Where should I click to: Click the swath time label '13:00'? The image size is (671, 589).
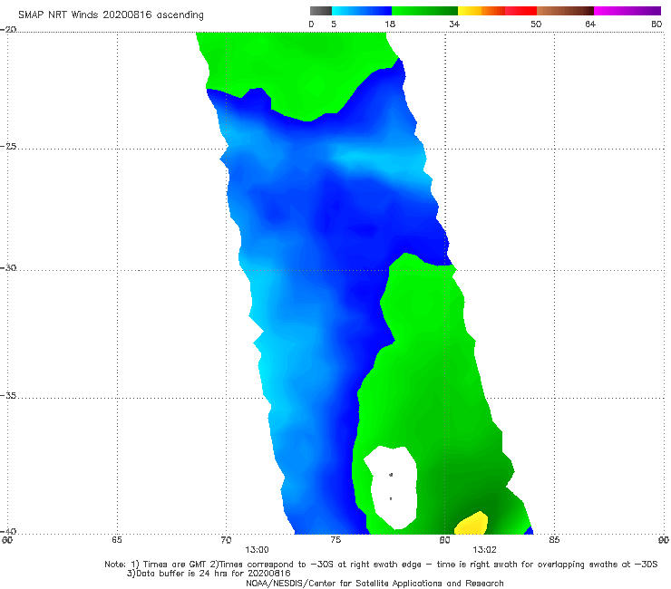(257, 550)
